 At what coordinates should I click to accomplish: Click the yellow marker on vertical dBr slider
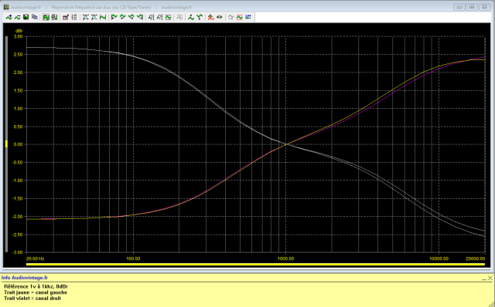[x=6, y=144]
